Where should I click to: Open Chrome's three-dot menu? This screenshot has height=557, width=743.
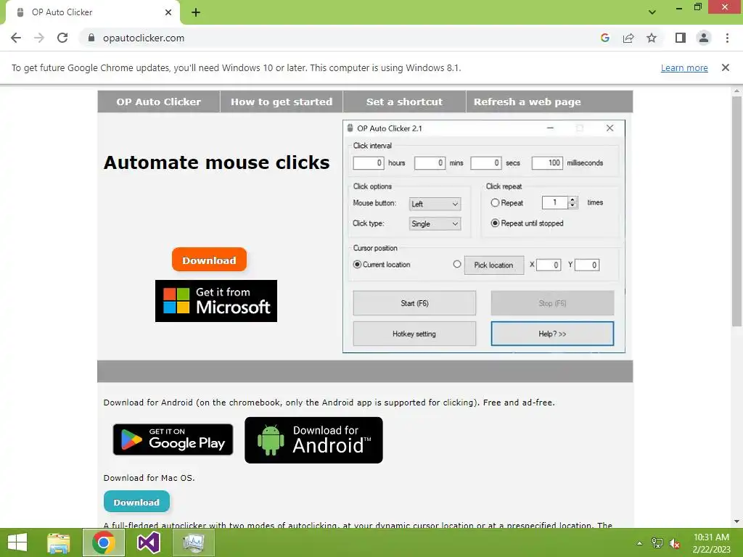[x=727, y=38]
